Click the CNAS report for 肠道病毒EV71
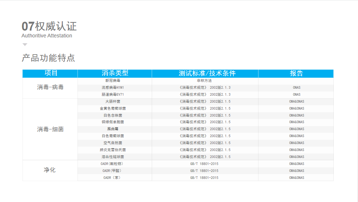The image size is (358, 202). click(296, 95)
